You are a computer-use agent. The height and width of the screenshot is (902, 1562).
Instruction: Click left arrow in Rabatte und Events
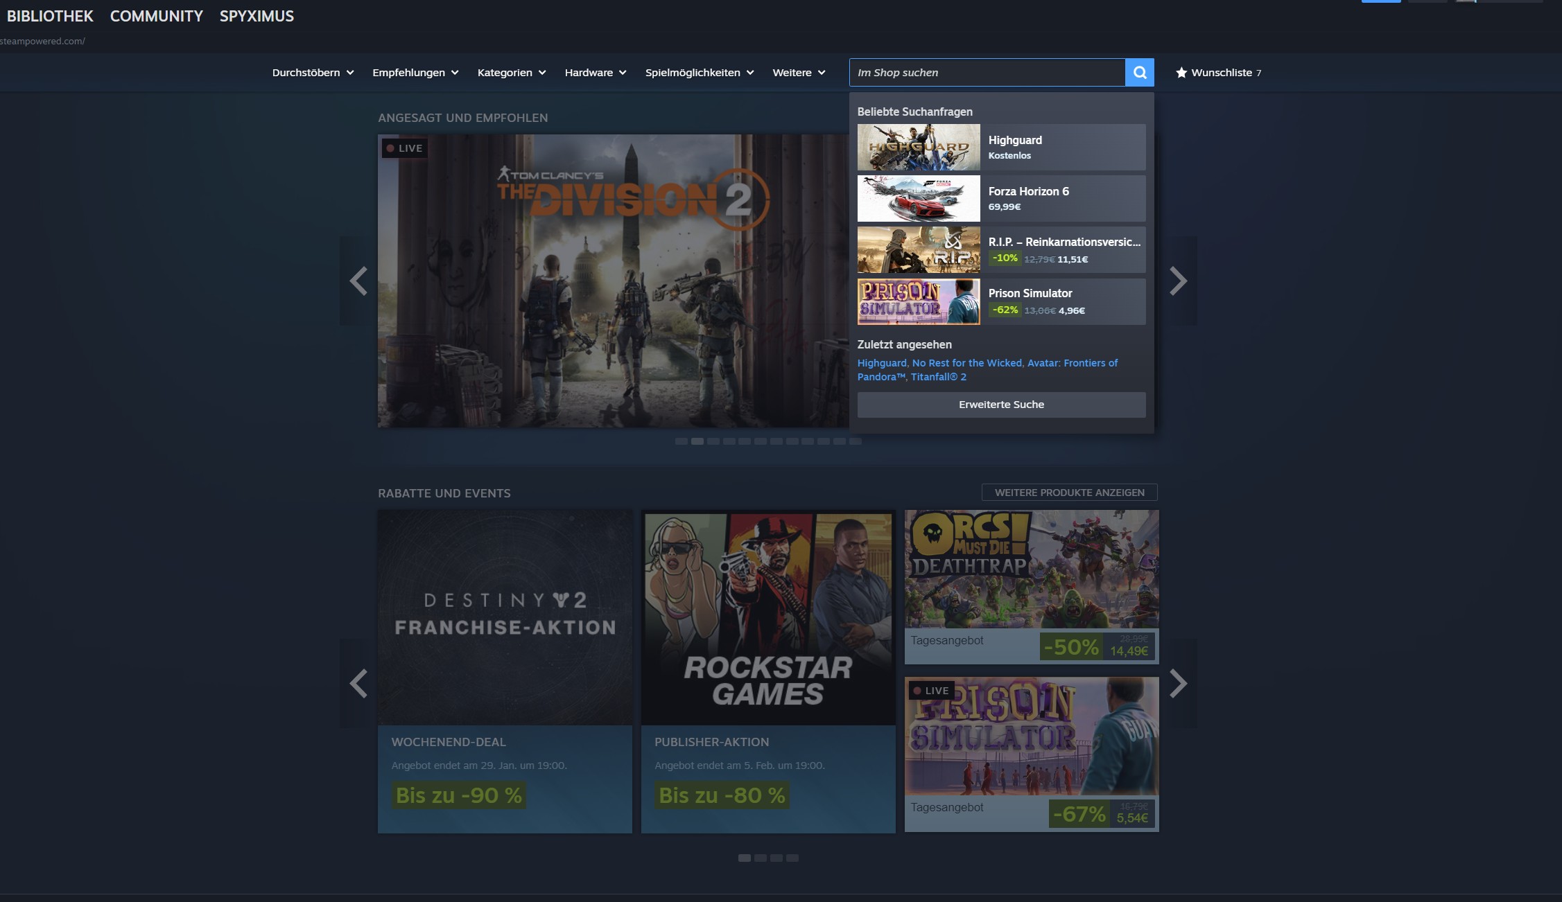[358, 684]
